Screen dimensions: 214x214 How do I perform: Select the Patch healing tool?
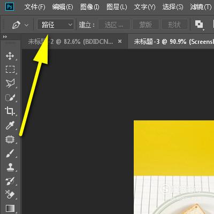pos(10,139)
